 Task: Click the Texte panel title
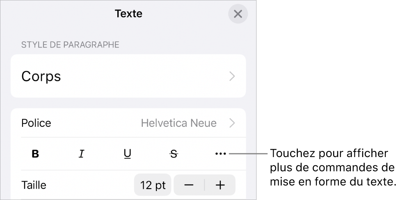coord(128,13)
